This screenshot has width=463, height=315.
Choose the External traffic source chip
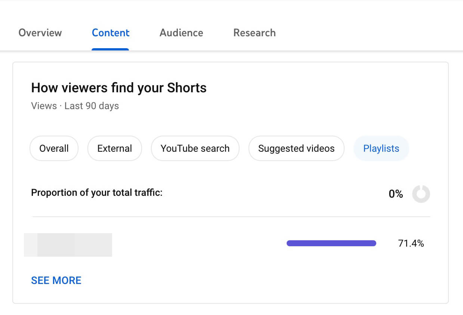pos(115,148)
